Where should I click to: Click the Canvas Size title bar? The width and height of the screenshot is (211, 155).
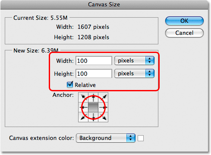click(104, 5)
